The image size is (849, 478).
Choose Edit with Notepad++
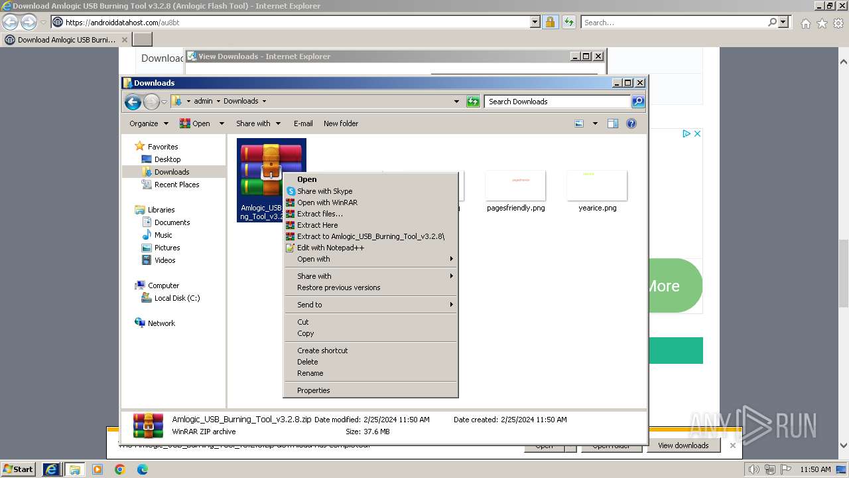click(x=371, y=248)
